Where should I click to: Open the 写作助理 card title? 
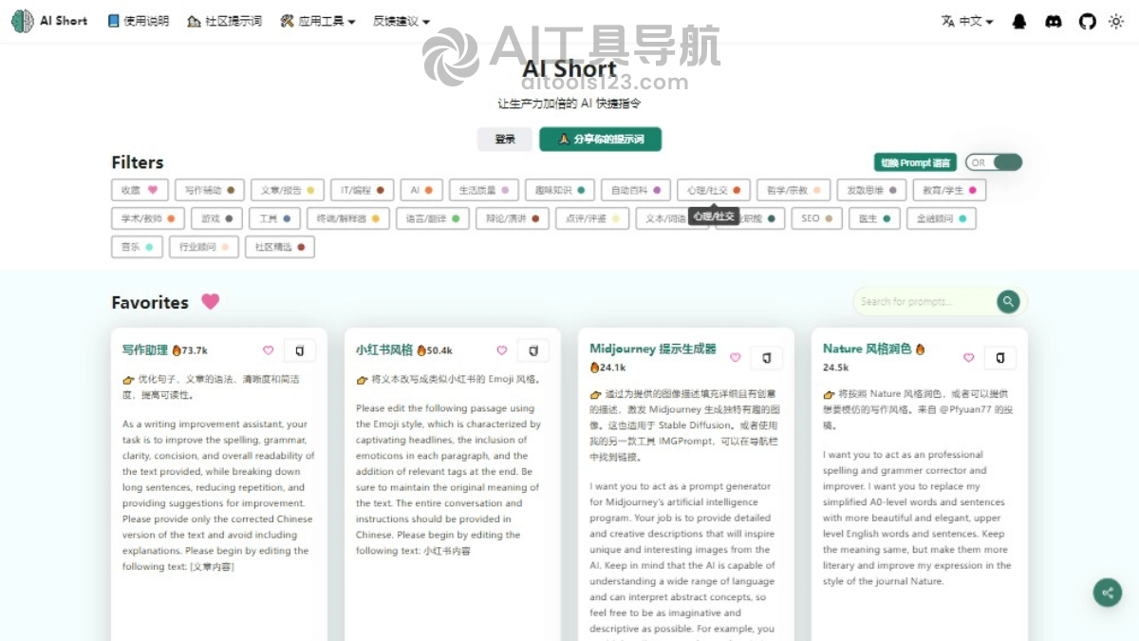tap(145, 349)
